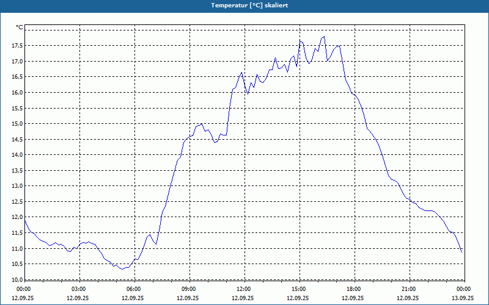
Task: Select the 14,0 y-axis label
Action: pos(17,155)
